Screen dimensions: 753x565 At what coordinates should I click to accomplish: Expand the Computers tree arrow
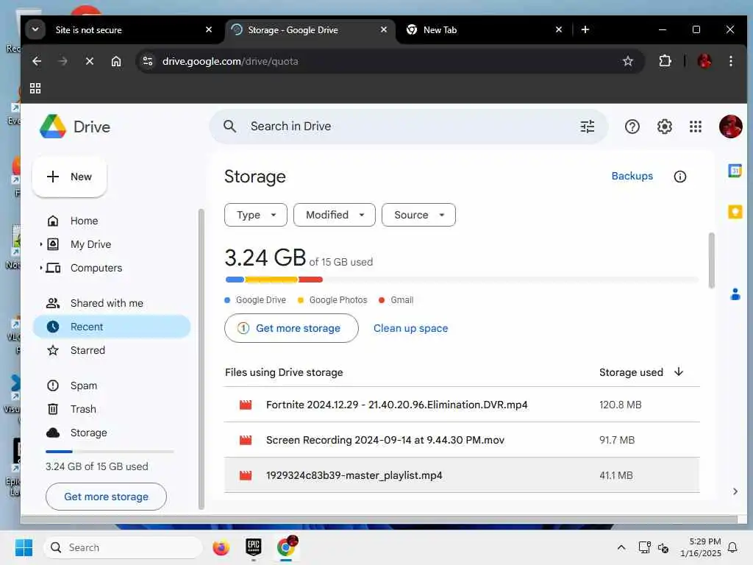tap(41, 268)
